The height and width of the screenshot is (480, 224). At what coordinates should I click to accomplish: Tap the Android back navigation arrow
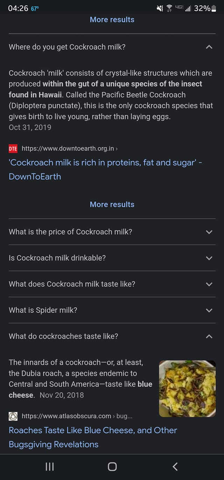click(175, 466)
